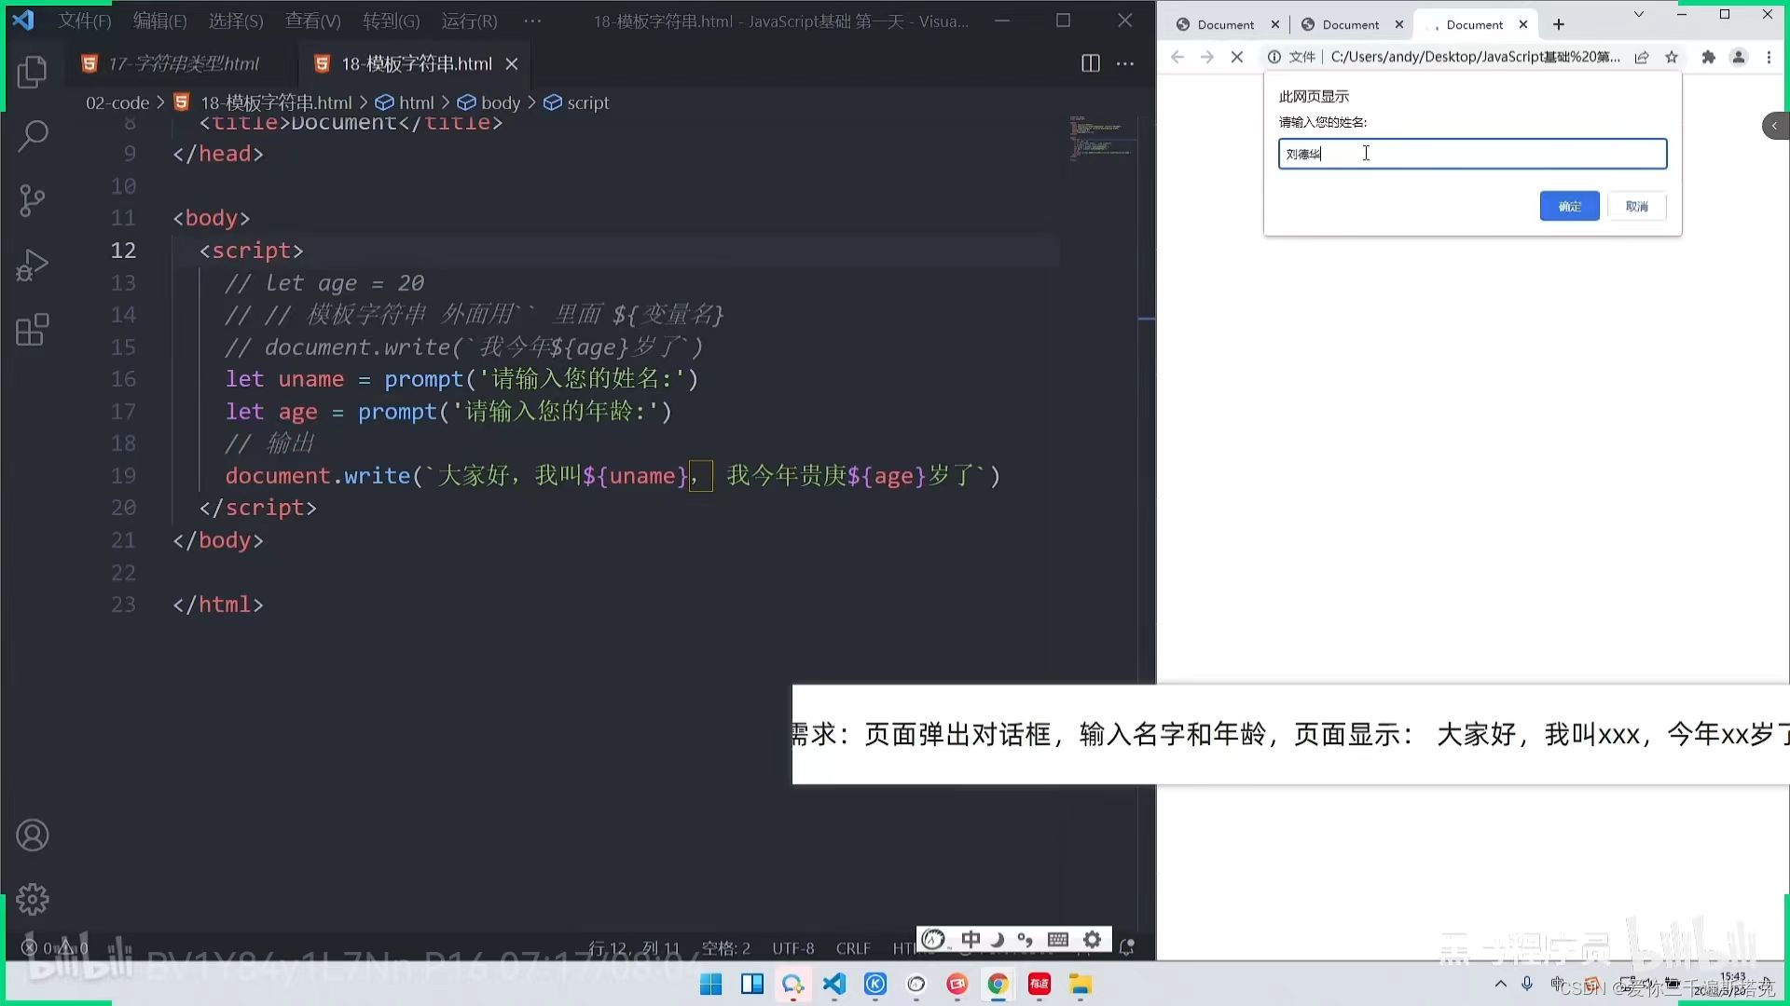Viewport: 1790px width, 1006px height.
Task: Open the Source Control view
Action: click(x=32, y=200)
